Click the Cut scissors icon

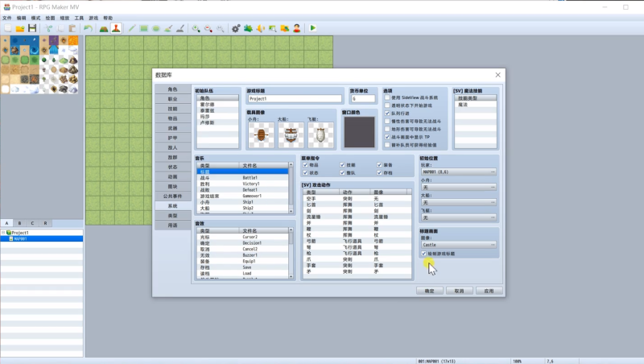[x=48, y=28]
